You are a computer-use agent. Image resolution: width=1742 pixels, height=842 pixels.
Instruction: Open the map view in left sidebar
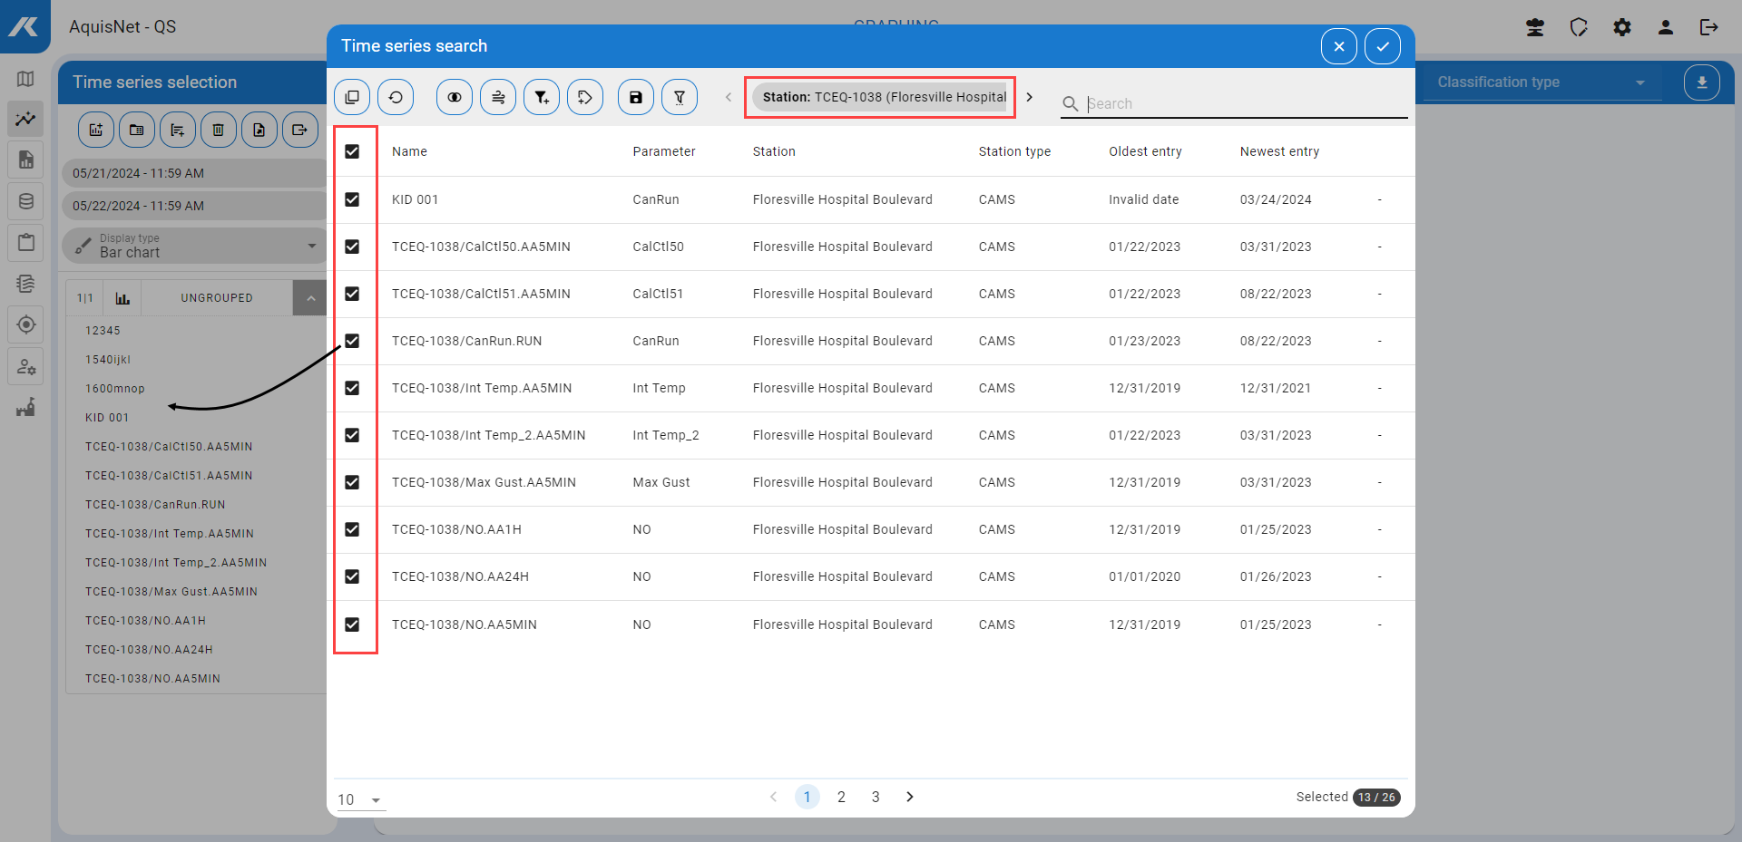25,79
